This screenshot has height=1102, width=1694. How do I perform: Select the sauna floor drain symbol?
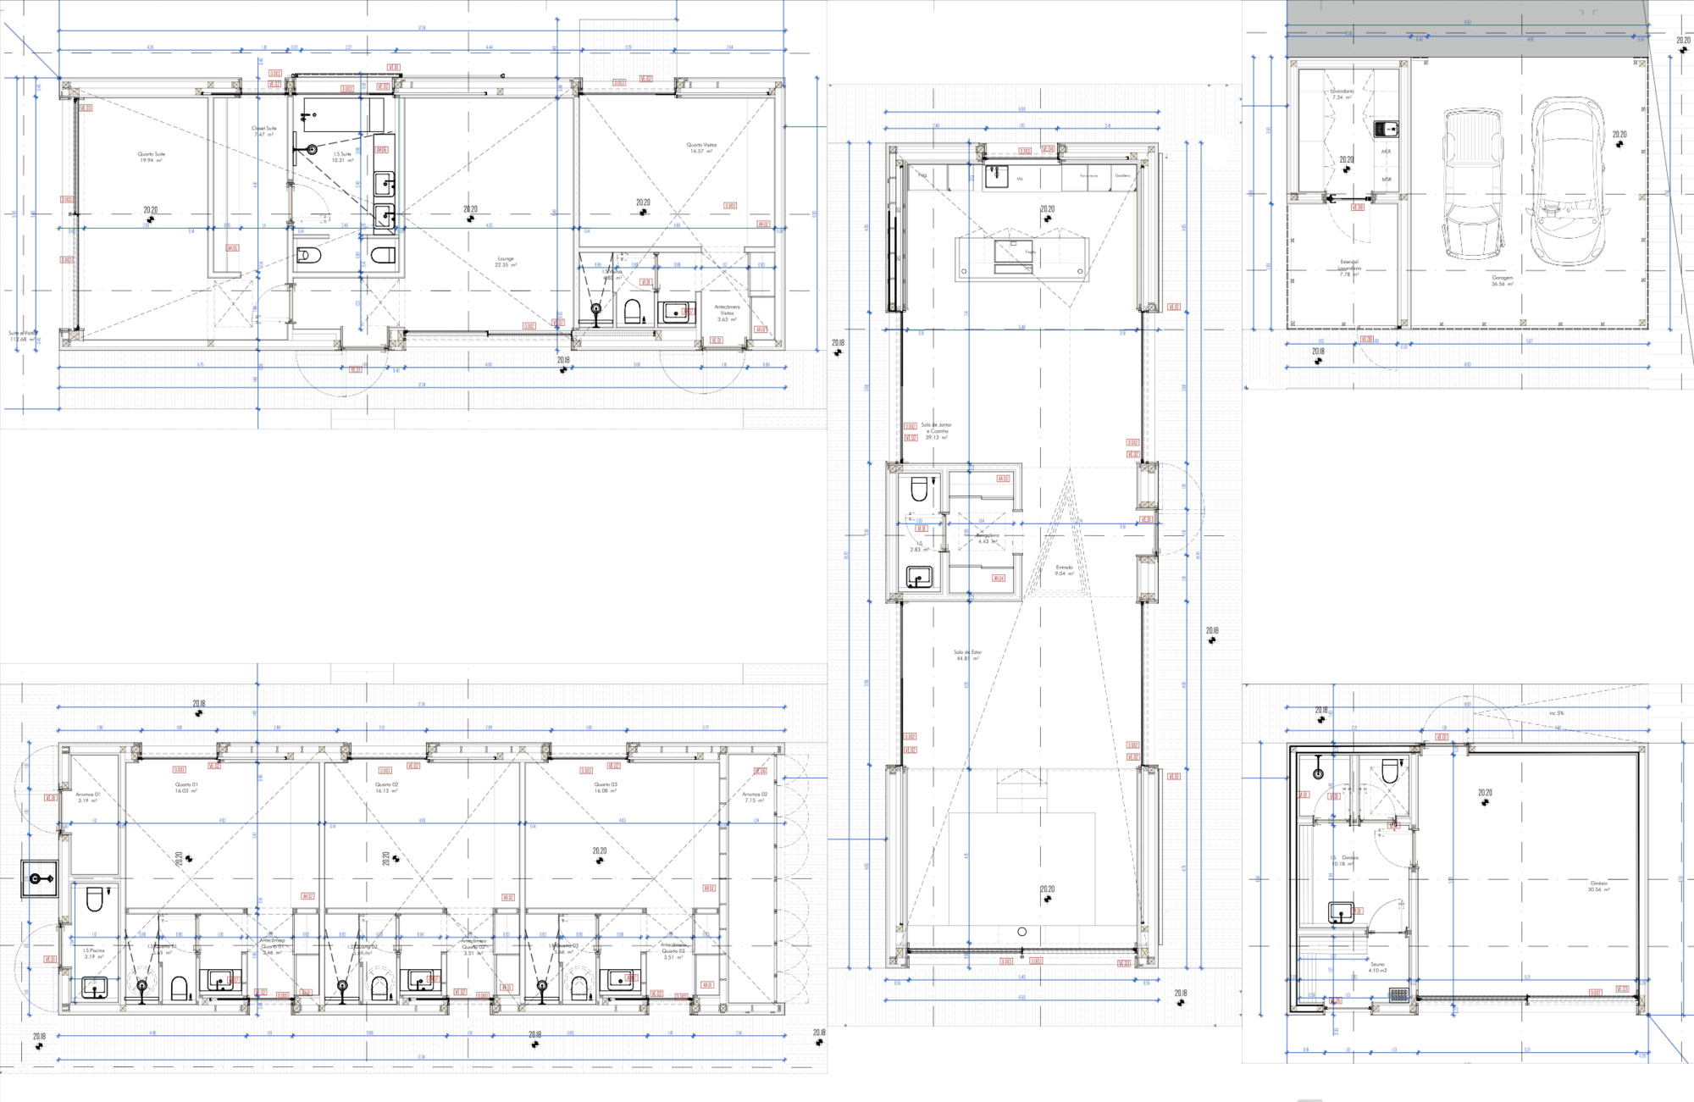(1399, 994)
